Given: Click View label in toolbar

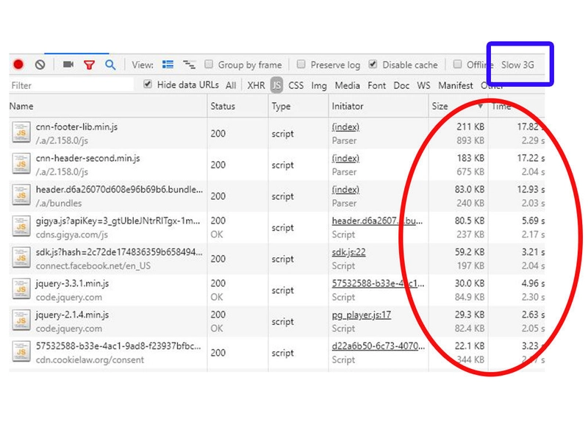Looking at the screenshot, I should [143, 65].
